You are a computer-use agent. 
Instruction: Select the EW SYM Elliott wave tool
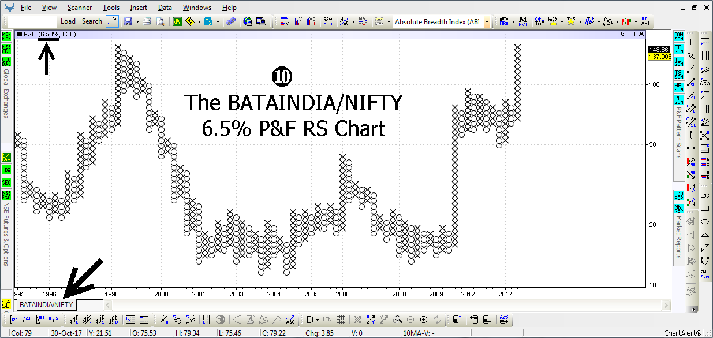705,274
